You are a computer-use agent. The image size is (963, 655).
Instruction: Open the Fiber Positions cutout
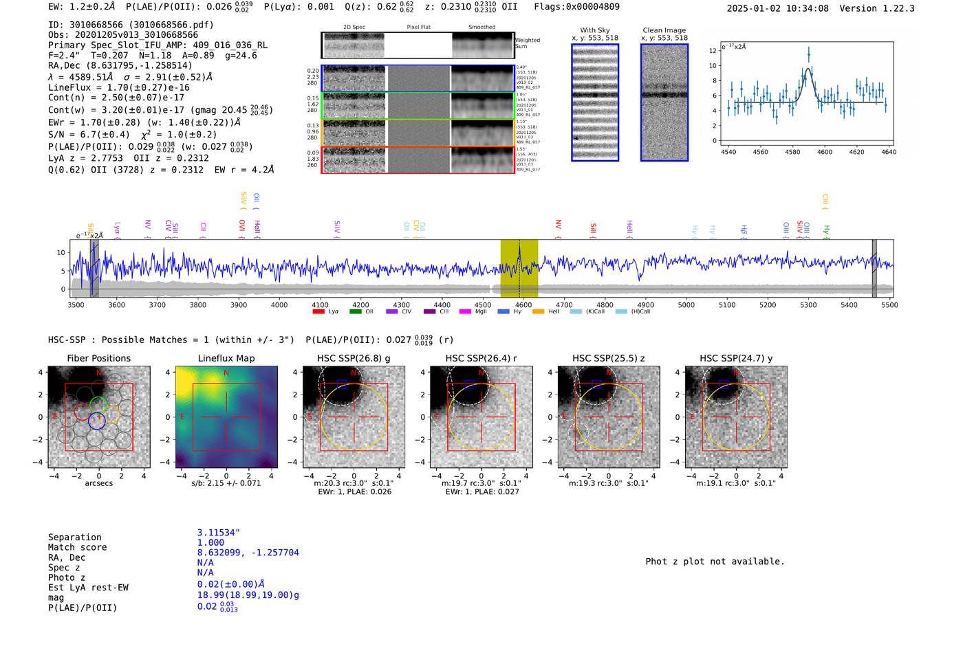coord(99,417)
